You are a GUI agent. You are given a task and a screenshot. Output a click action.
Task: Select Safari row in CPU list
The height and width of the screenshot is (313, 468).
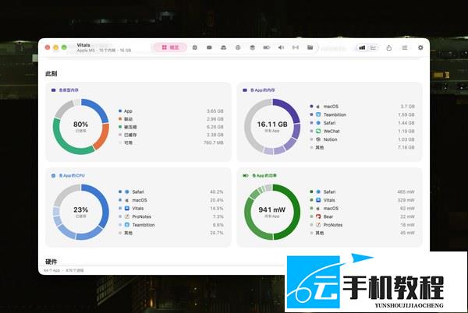171,192
